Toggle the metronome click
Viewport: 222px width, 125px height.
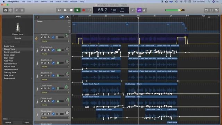[x=144, y=10]
